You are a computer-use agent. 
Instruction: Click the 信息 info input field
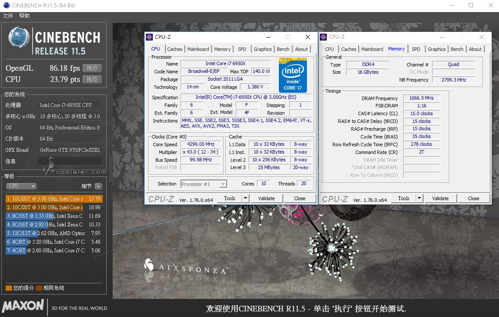[x=69, y=161]
